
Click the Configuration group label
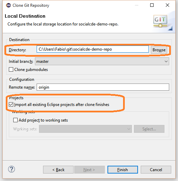[x=22, y=79]
